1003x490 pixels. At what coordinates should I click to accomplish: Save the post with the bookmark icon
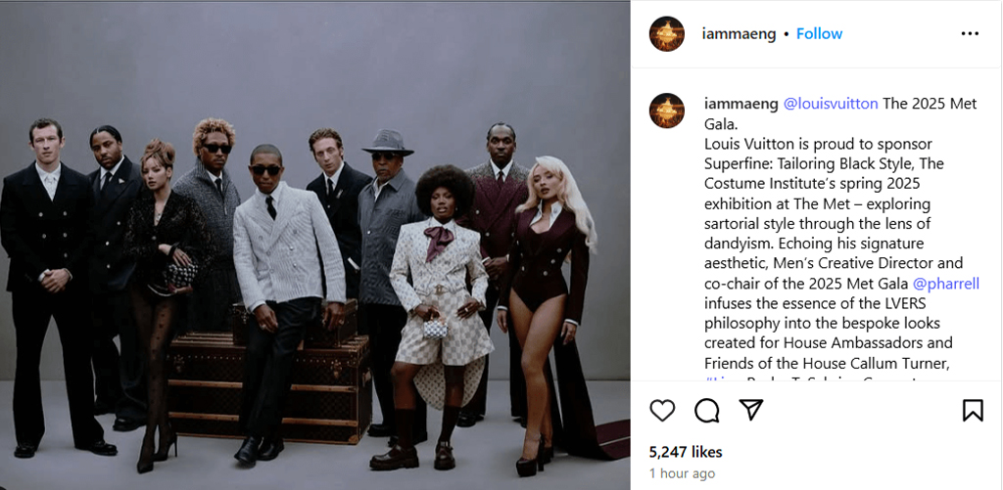point(973,410)
